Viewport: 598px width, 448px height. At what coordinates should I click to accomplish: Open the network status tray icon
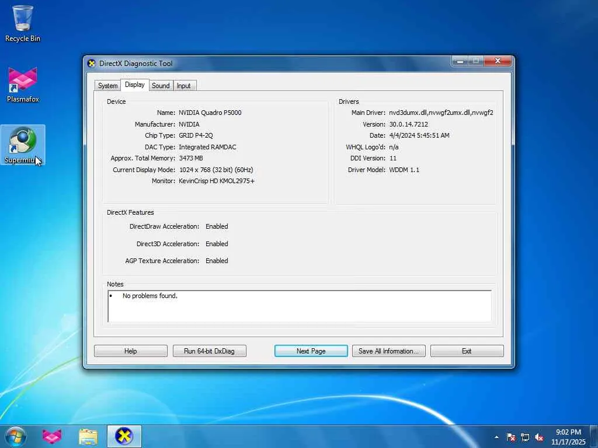point(525,437)
